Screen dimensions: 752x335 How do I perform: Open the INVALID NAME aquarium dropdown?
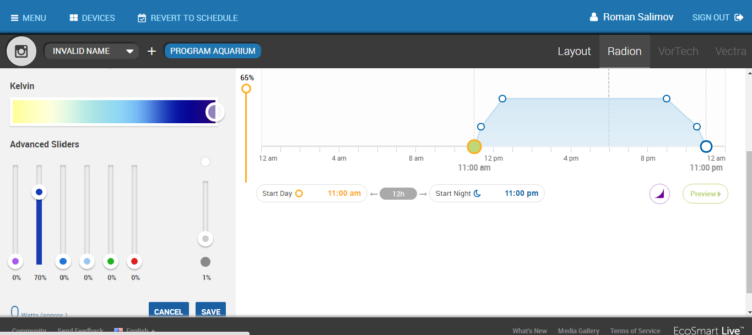click(91, 51)
